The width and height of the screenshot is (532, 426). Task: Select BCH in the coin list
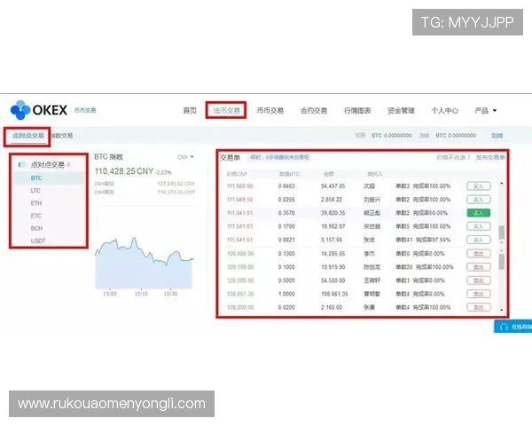pyautogui.click(x=36, y=228)
